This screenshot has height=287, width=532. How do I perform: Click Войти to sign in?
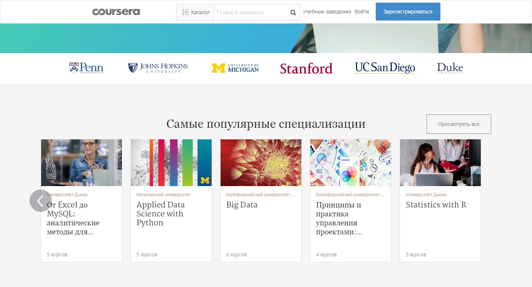(361, 11)
